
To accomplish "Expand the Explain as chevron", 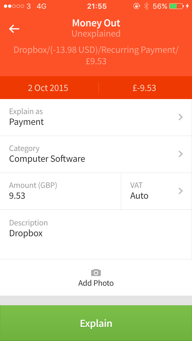I will click(181, 117).
